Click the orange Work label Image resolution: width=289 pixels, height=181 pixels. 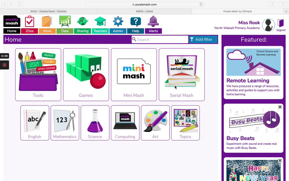47,31
